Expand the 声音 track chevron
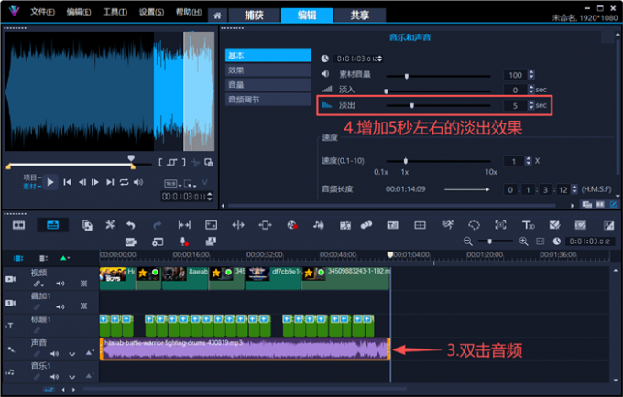Screen dimensions: 623x397 tap(71, 354)
